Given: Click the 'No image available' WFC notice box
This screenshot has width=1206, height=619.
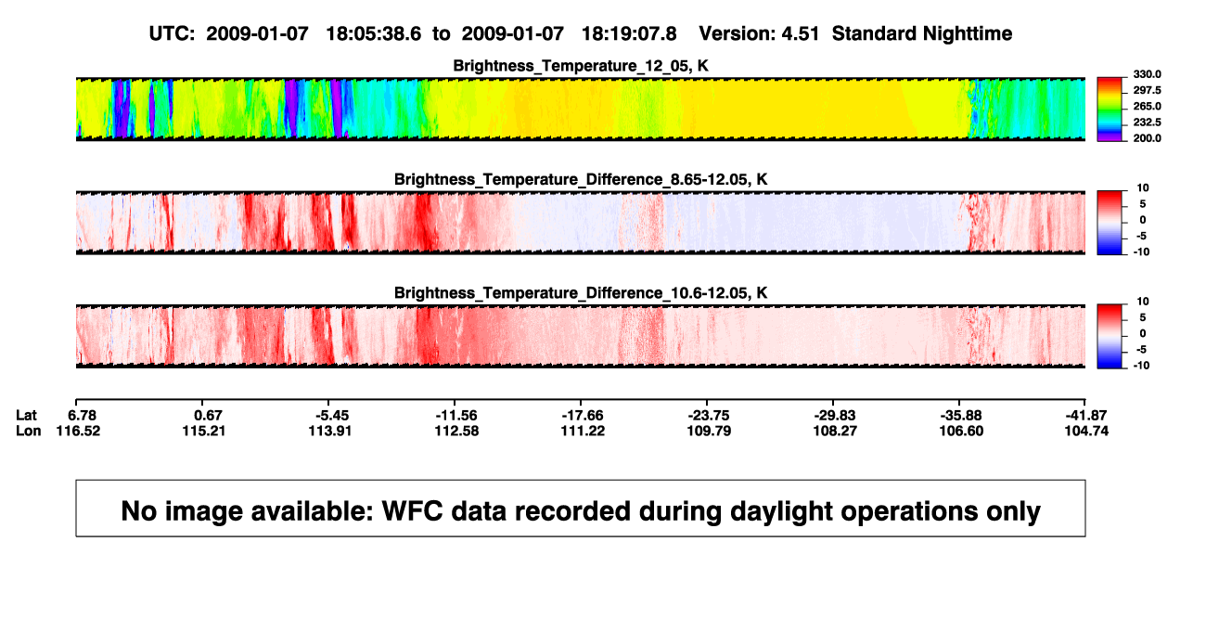Looking at the screenshot, I should tap(581, 508).
